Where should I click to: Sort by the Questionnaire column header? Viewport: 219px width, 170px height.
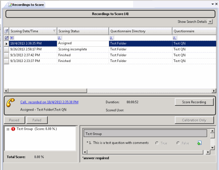tap(194, 31)
